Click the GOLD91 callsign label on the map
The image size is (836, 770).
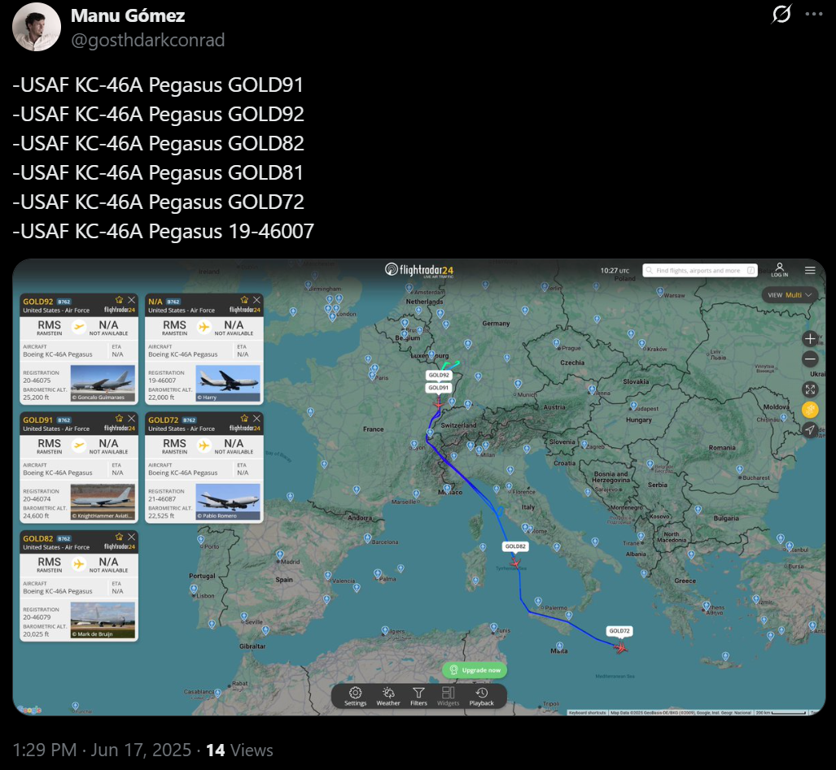(438, 388)
